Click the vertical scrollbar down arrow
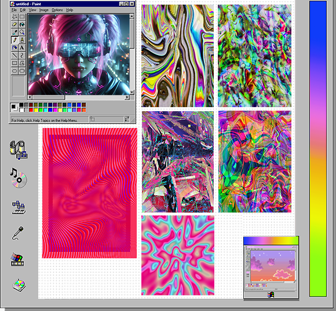 [132, 92]
